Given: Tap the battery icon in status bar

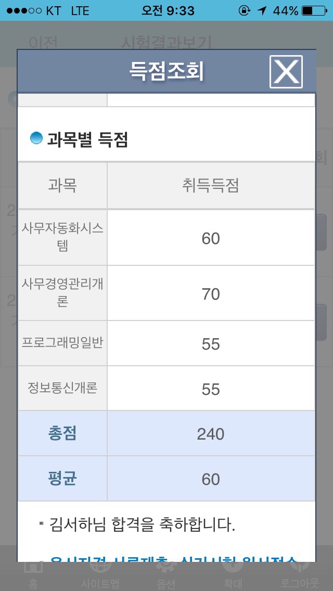Looking at the screenshot, I should [314, 10].
